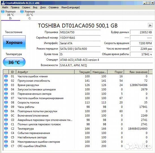Select the C: disk tab at 33 °C
155x153 pixels.
pos(29,15)
